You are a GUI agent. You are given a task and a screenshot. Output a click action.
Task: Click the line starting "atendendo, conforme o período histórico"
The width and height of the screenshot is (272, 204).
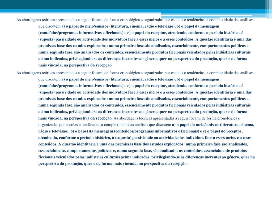coord(145,138)
